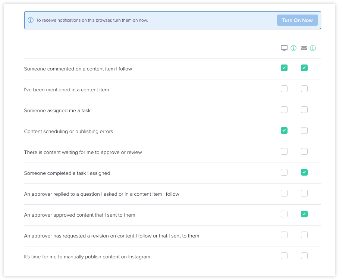
Task: Enable email notification for manual Instagram publishing
Action: pyautogui.click(x=304, y=256)
